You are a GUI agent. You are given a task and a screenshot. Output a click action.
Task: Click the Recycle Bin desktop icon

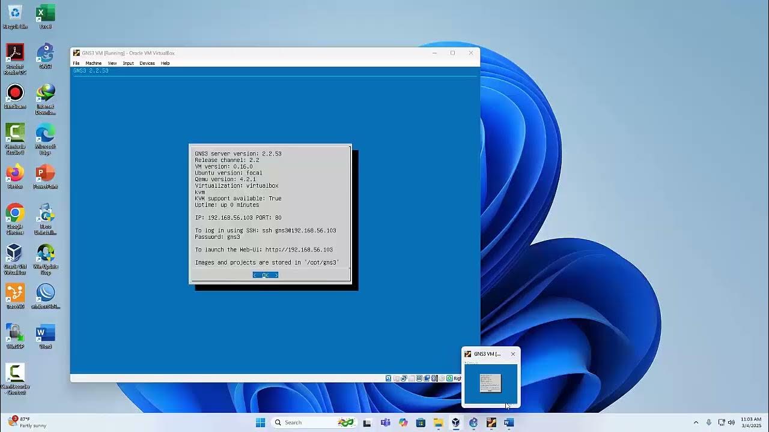[15, 17]
